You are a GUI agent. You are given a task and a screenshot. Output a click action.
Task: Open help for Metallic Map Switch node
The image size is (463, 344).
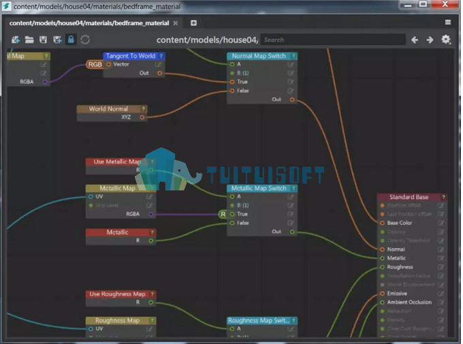click(293, 188)
